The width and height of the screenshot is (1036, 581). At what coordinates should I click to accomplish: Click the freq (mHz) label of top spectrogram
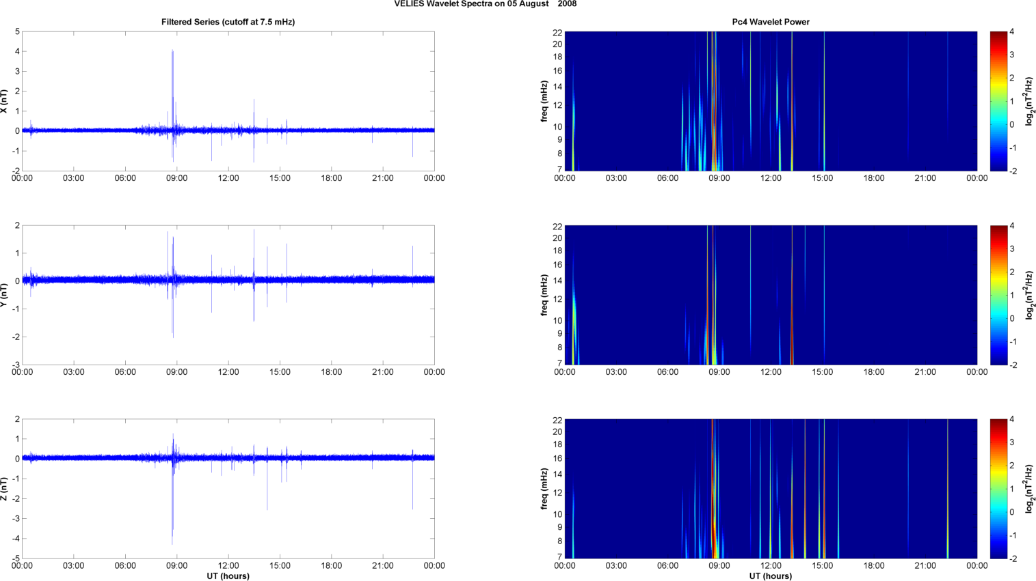pyautogui.click(x=544, y=101)
